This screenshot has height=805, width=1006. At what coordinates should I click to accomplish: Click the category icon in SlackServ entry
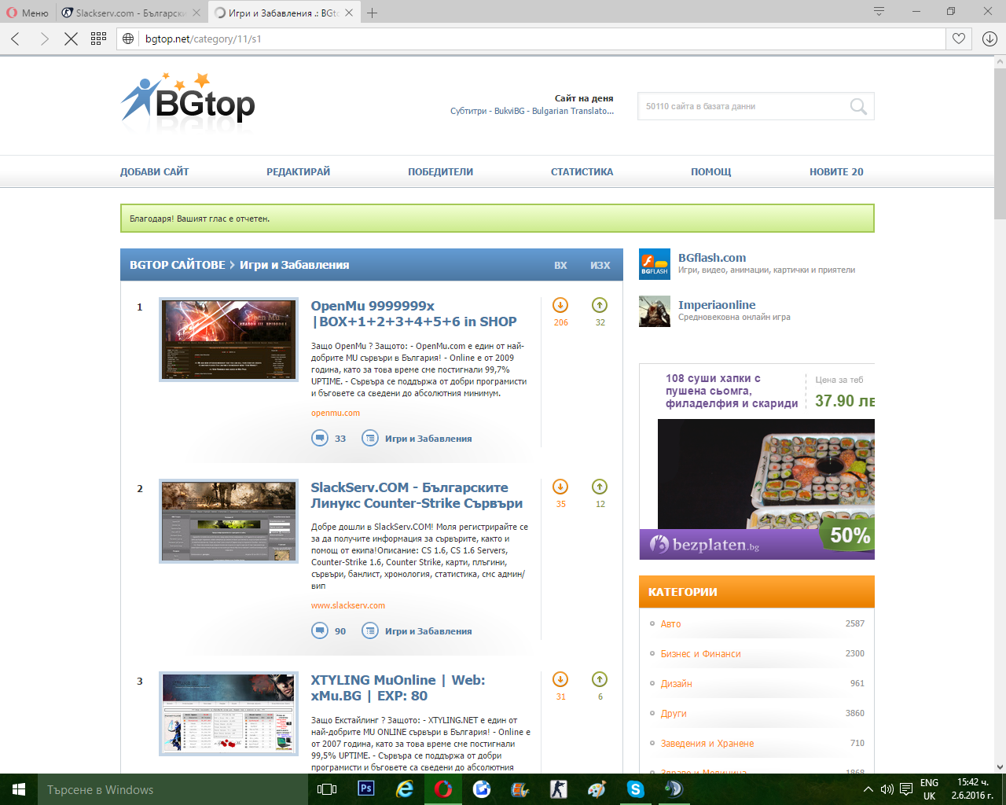click(x=370, y=630)
